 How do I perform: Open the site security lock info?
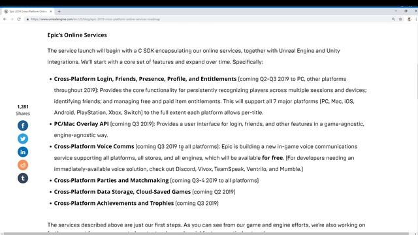[x=27, y=19]
